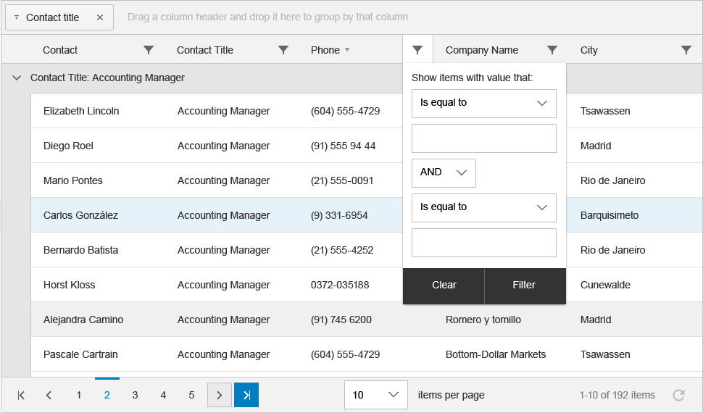This screenshot has height=413, width=703.
Task: Go to page 5
Action: tap(191, 395)
